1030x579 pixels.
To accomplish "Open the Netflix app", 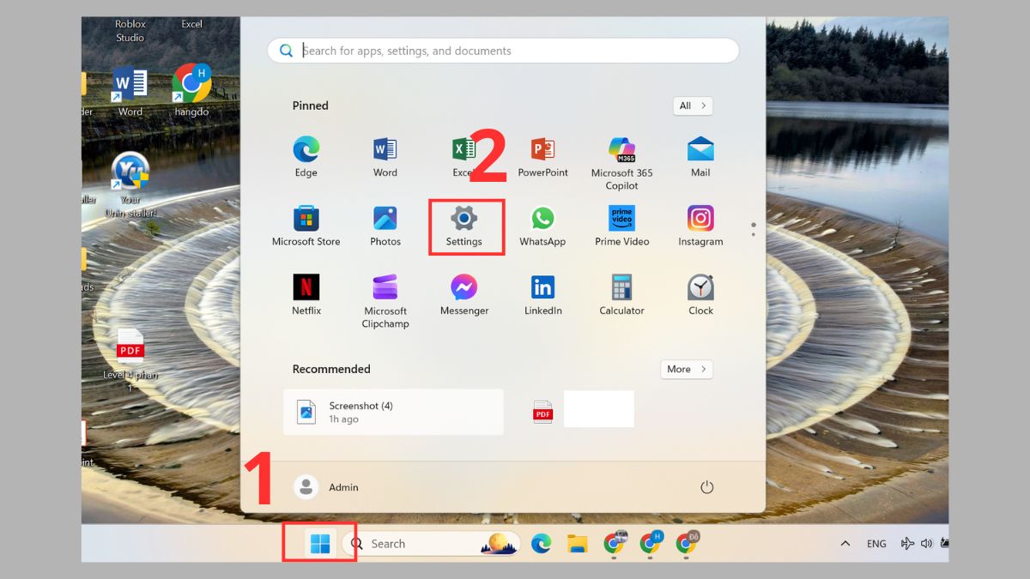I will click(x=306, y=295).
